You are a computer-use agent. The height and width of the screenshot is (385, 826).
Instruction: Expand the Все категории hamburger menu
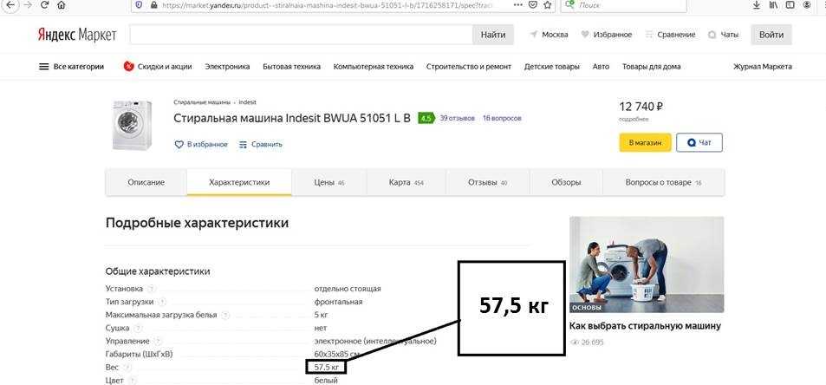[43, 67]
